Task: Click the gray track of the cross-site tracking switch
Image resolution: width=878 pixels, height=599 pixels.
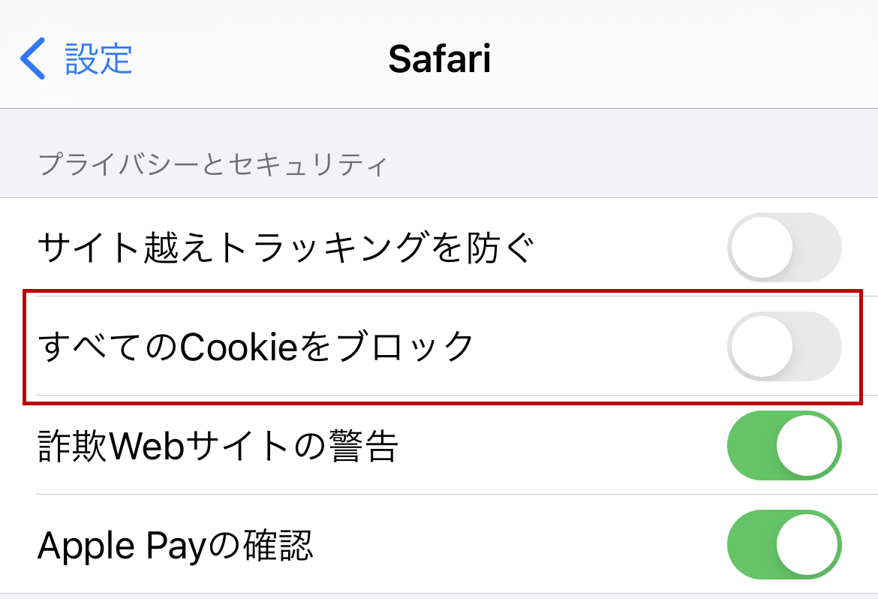Action: [818, 247]
